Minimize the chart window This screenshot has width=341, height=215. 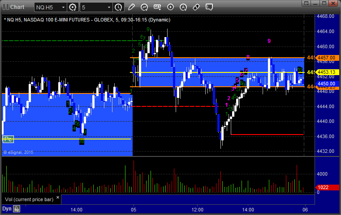tap(315, 3)
